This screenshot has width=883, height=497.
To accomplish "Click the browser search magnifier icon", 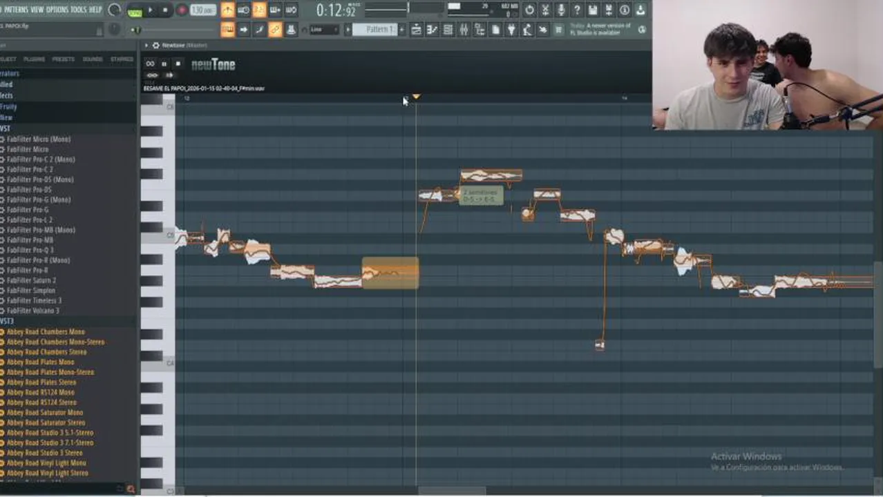I will pos(131,489).
